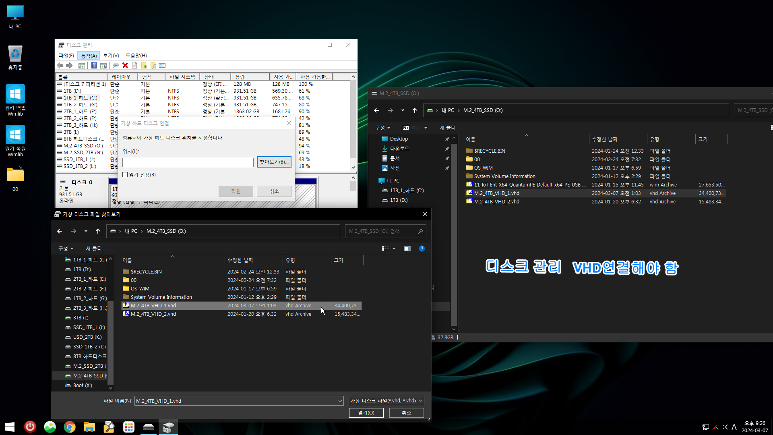The image size is (773, 435).
Task: Click the red X delete toolbar icon
Action: coord(125,66)
